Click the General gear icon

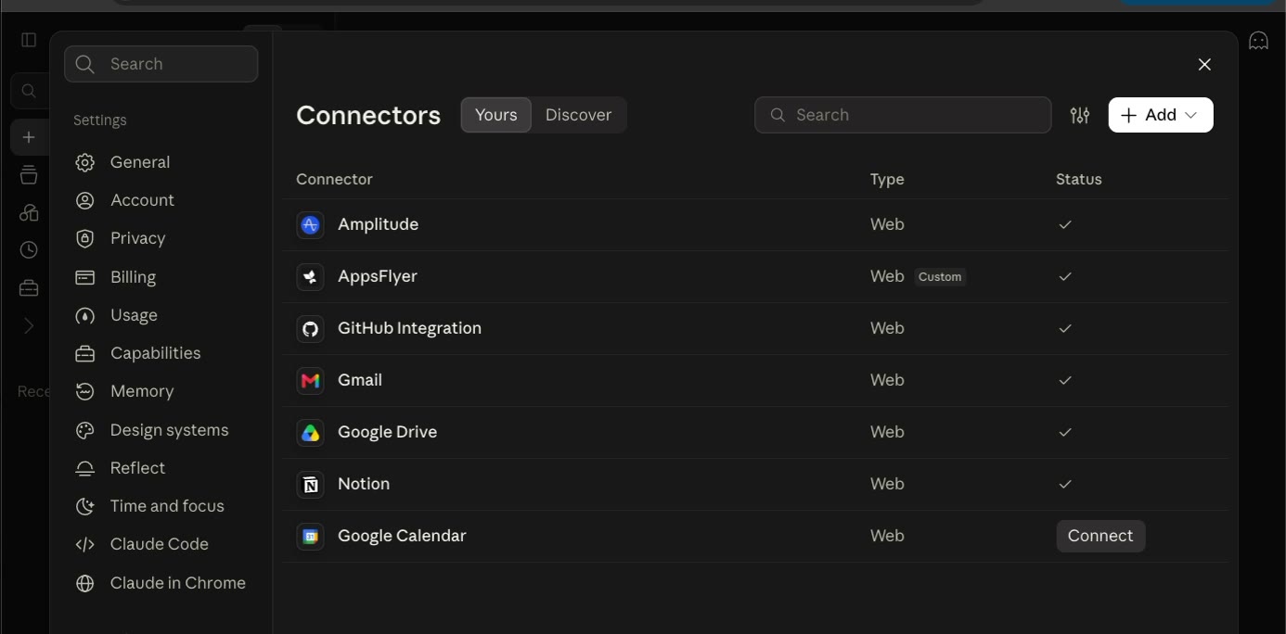(85, 162)
